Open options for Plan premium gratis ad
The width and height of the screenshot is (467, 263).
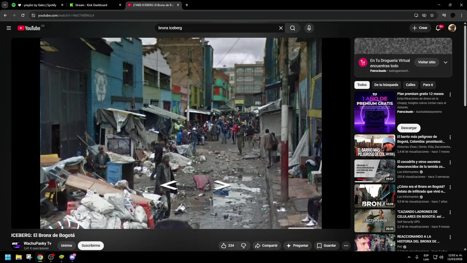[x=450, y=94]
